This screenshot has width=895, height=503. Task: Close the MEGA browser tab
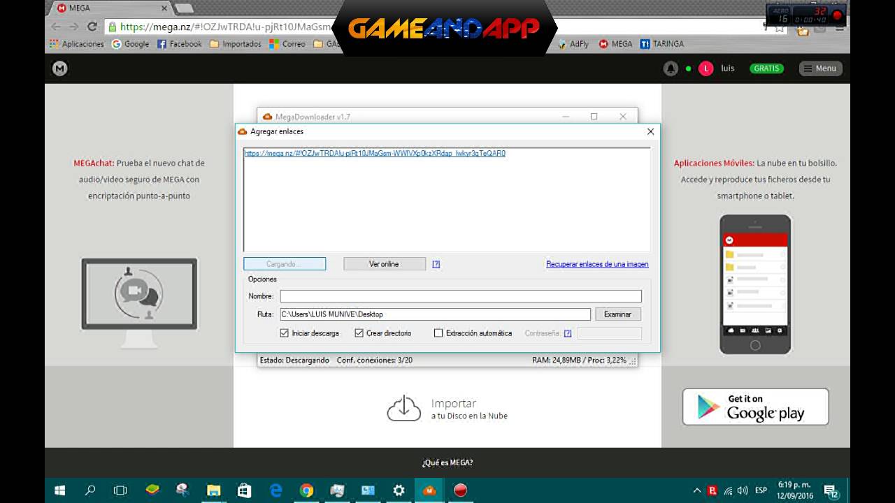click(x=164, y=8)
